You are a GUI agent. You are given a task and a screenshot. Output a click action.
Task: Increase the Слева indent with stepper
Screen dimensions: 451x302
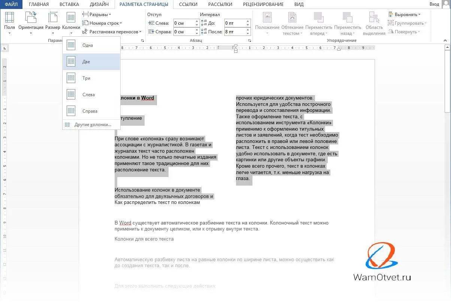(197, 21)
